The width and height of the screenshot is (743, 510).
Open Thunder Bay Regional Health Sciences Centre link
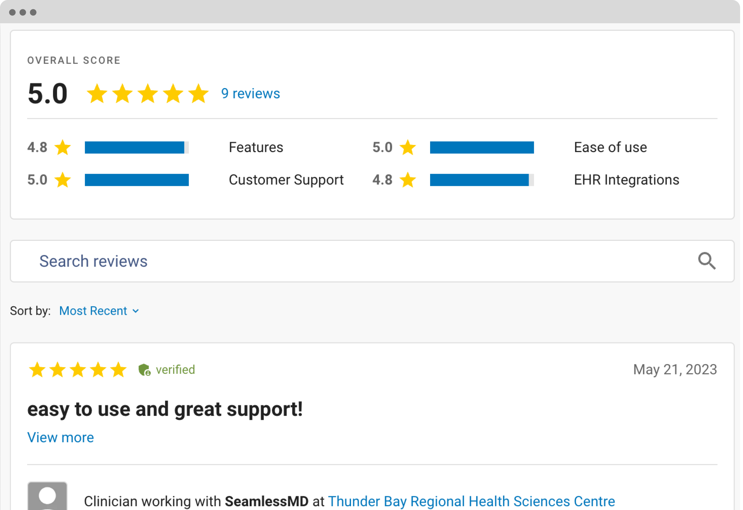(471, 501)
